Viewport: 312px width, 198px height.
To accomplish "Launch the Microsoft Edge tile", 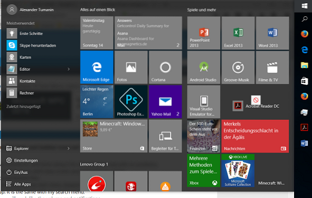I will pyautogui.click(x=97, y=67).
